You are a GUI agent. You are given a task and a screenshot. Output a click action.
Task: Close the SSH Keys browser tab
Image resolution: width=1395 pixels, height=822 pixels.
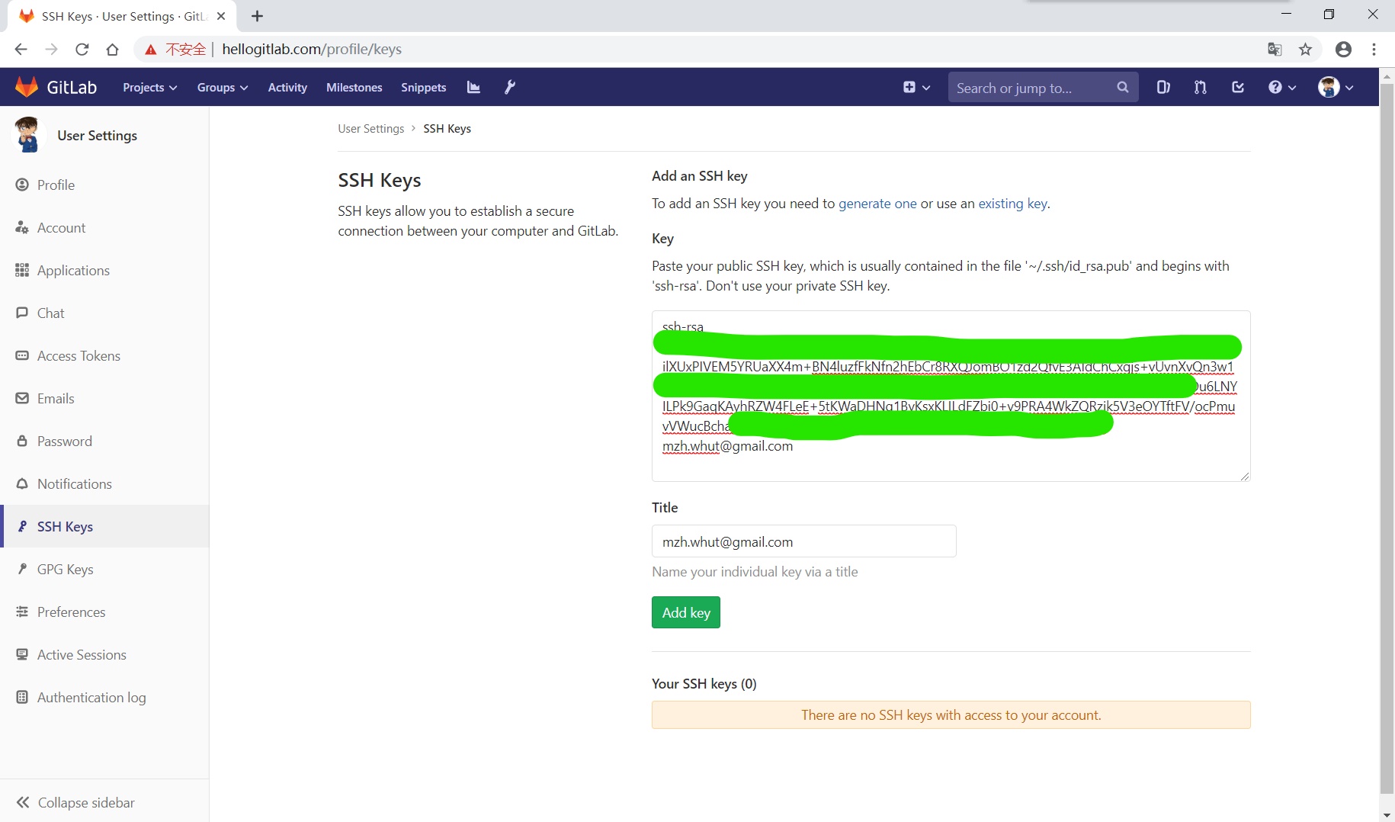tap(221, 16)
